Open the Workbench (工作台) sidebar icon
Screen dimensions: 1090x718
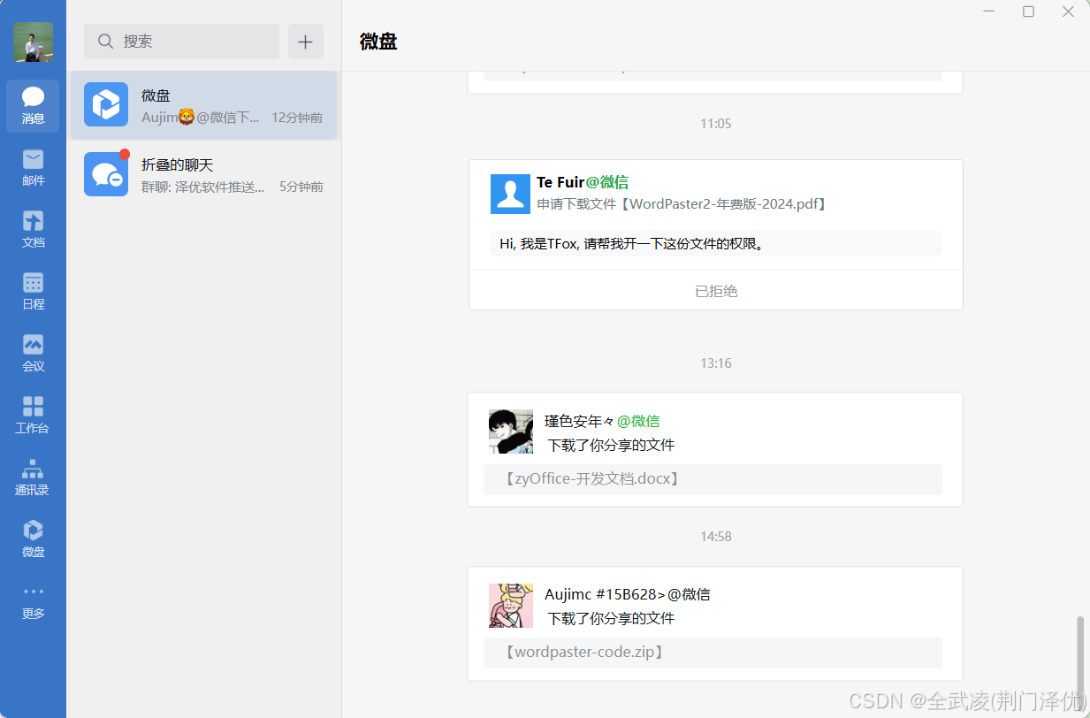[33, 415]
